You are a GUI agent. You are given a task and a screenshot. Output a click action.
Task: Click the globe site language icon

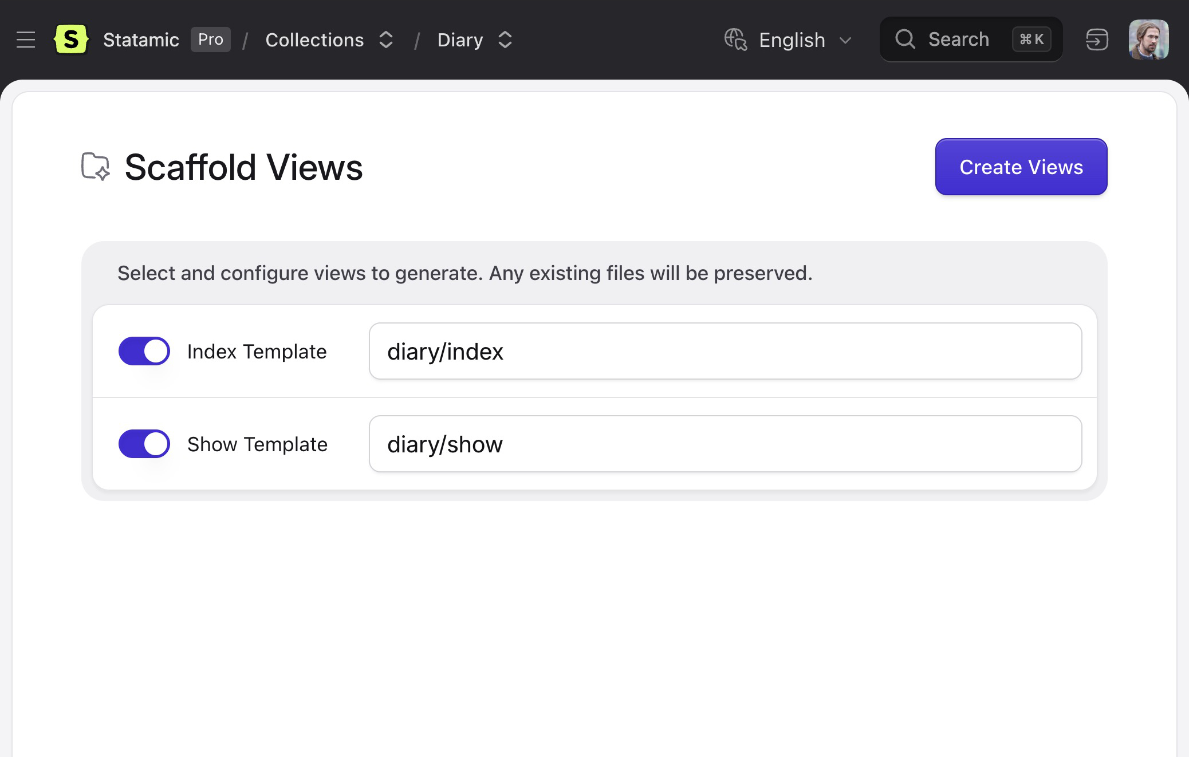pyautogui.click(x=735, y=40)
